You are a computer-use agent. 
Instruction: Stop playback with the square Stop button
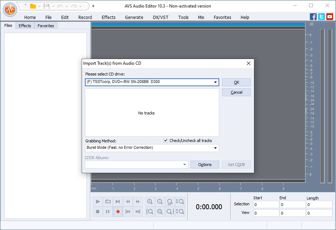point(98,212)
